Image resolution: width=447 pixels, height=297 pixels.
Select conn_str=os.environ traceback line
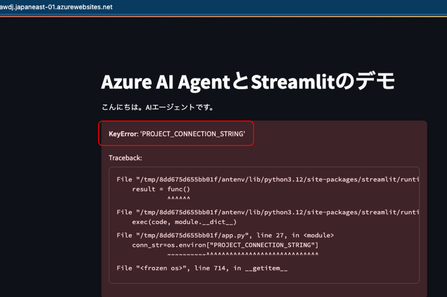pyautogui.click(x=225, y=245)
